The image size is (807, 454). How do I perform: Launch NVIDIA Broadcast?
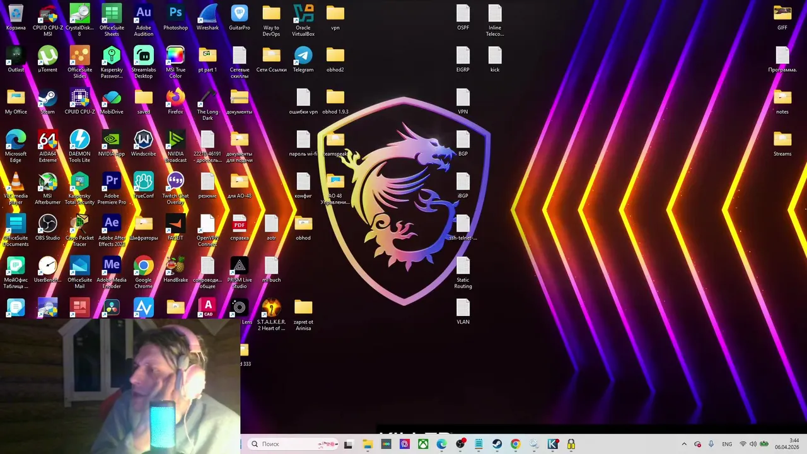(175, 147)
